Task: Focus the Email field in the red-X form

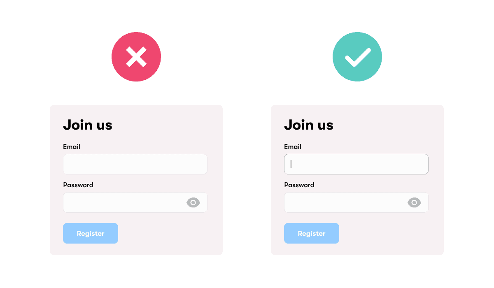Action: (x=135, y=164)
